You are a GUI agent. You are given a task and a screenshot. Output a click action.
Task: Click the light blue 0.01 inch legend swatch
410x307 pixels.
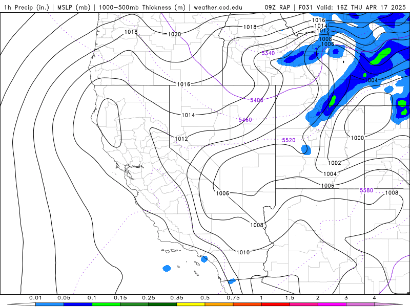click(50, 304)
